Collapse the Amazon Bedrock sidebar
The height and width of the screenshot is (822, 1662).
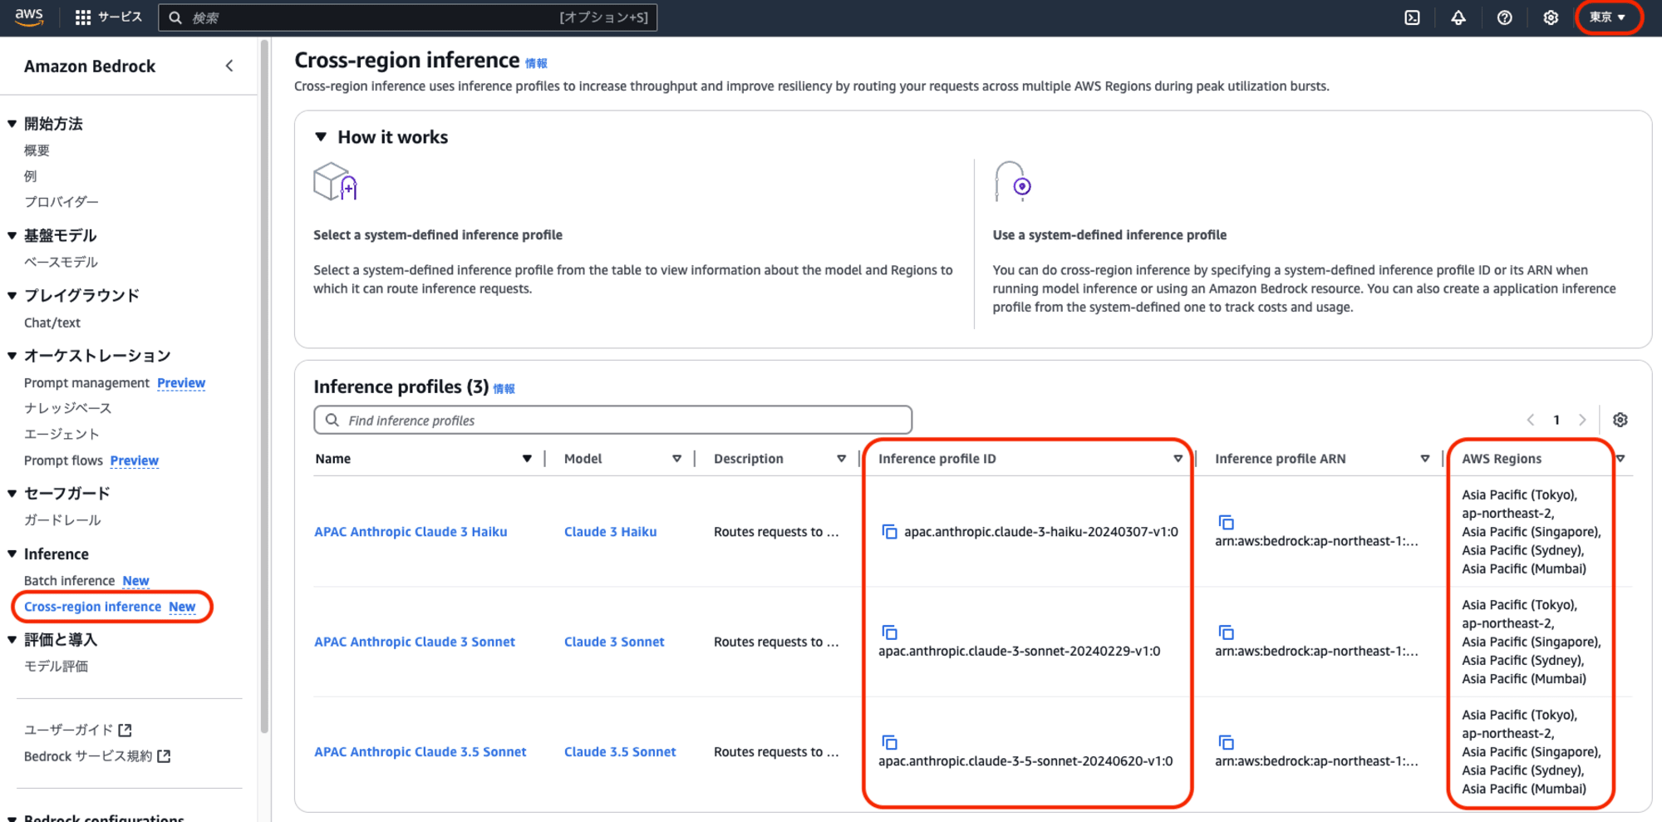click(x=229, y=66)
